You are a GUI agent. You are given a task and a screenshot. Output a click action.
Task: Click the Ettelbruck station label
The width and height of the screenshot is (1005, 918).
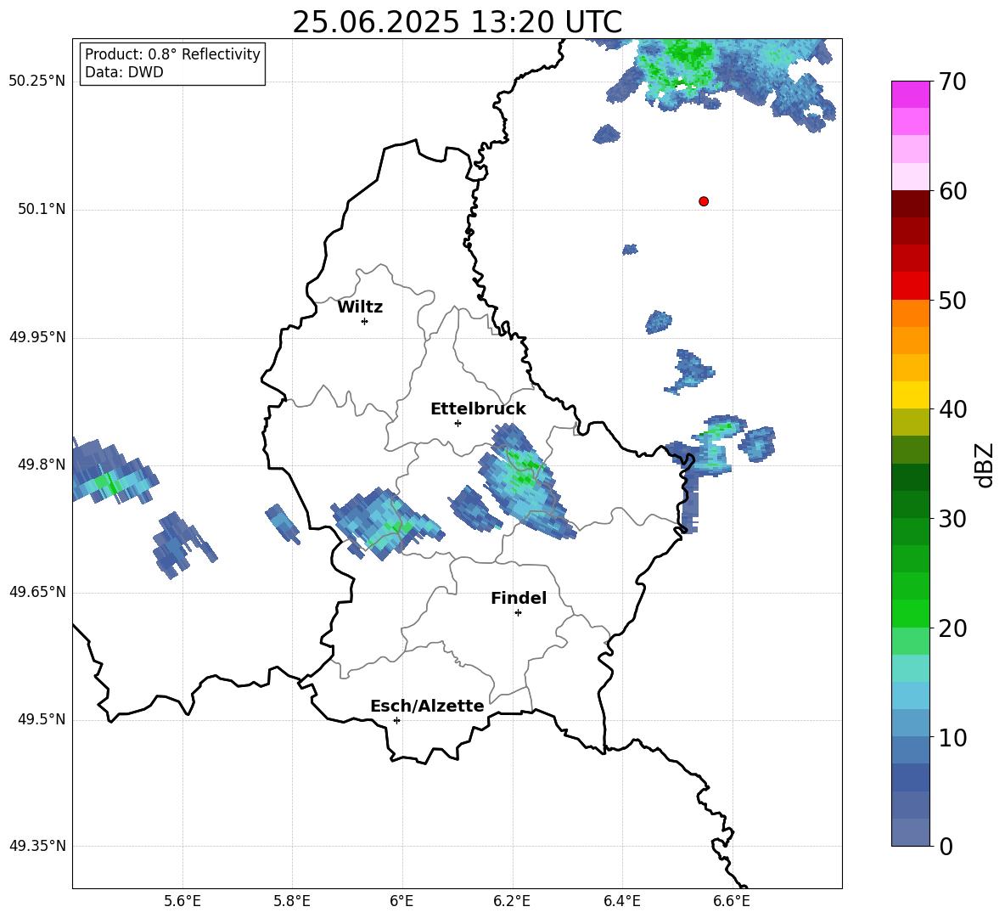(x=478, y=409)
